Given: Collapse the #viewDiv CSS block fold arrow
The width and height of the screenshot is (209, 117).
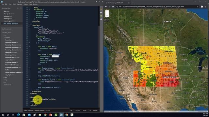Looking at the screenshot, I should click(29, 9).
